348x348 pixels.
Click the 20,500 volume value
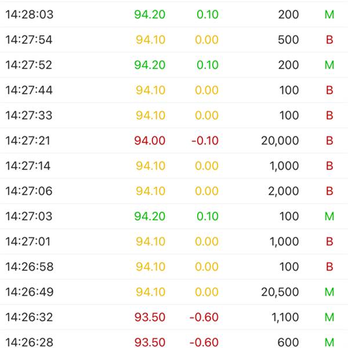280,292
